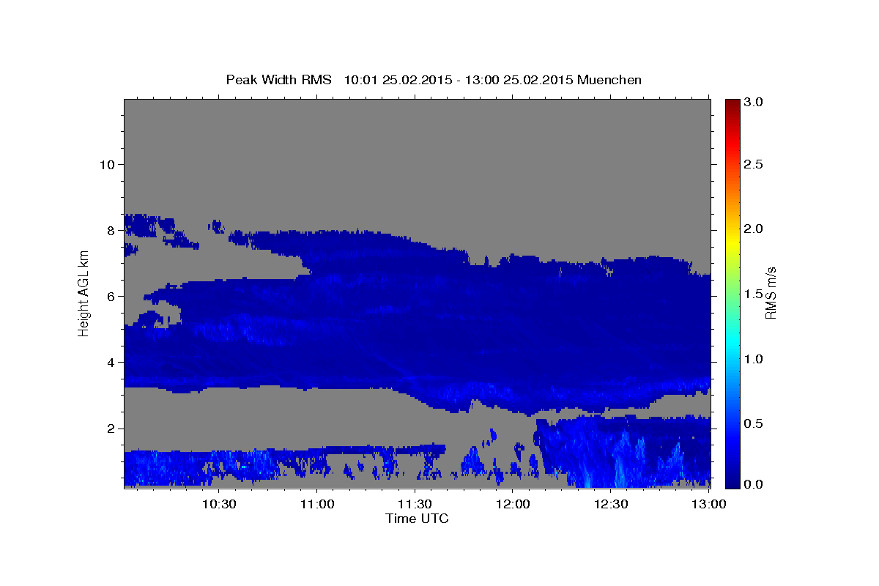
Task: Click the height tick label 6
Action: coord(109,296)
